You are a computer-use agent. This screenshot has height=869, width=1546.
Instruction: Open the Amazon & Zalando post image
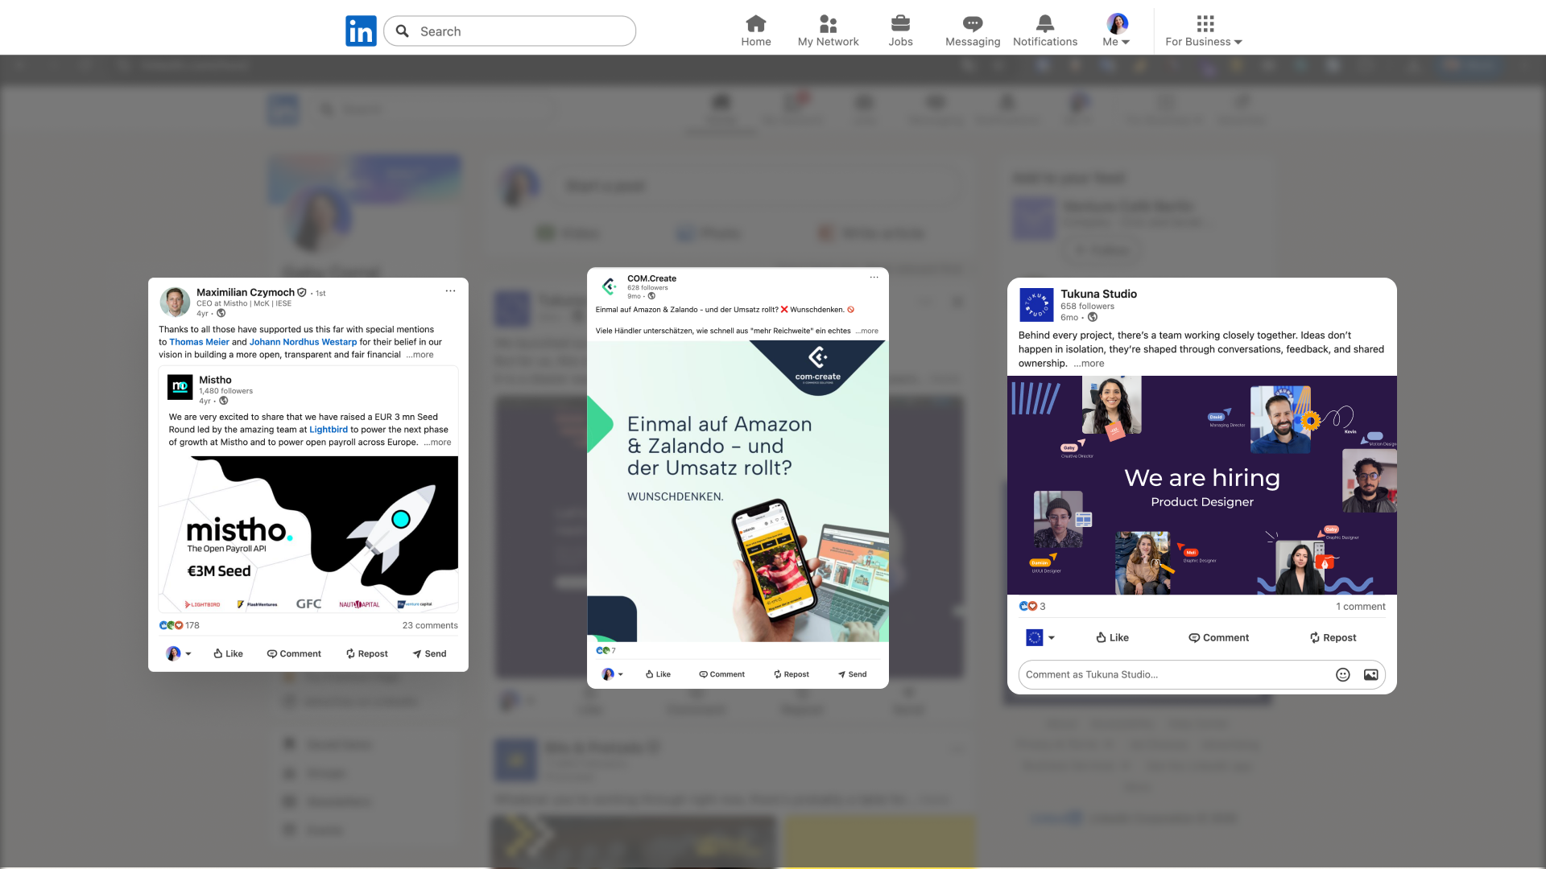coord(738,491)
